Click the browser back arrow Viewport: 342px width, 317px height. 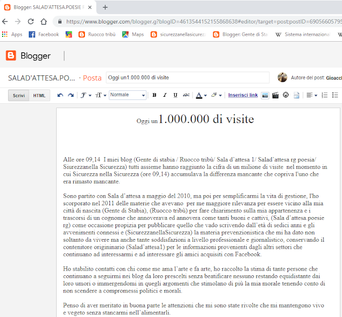pyautogui.click(x=5, y=21)
